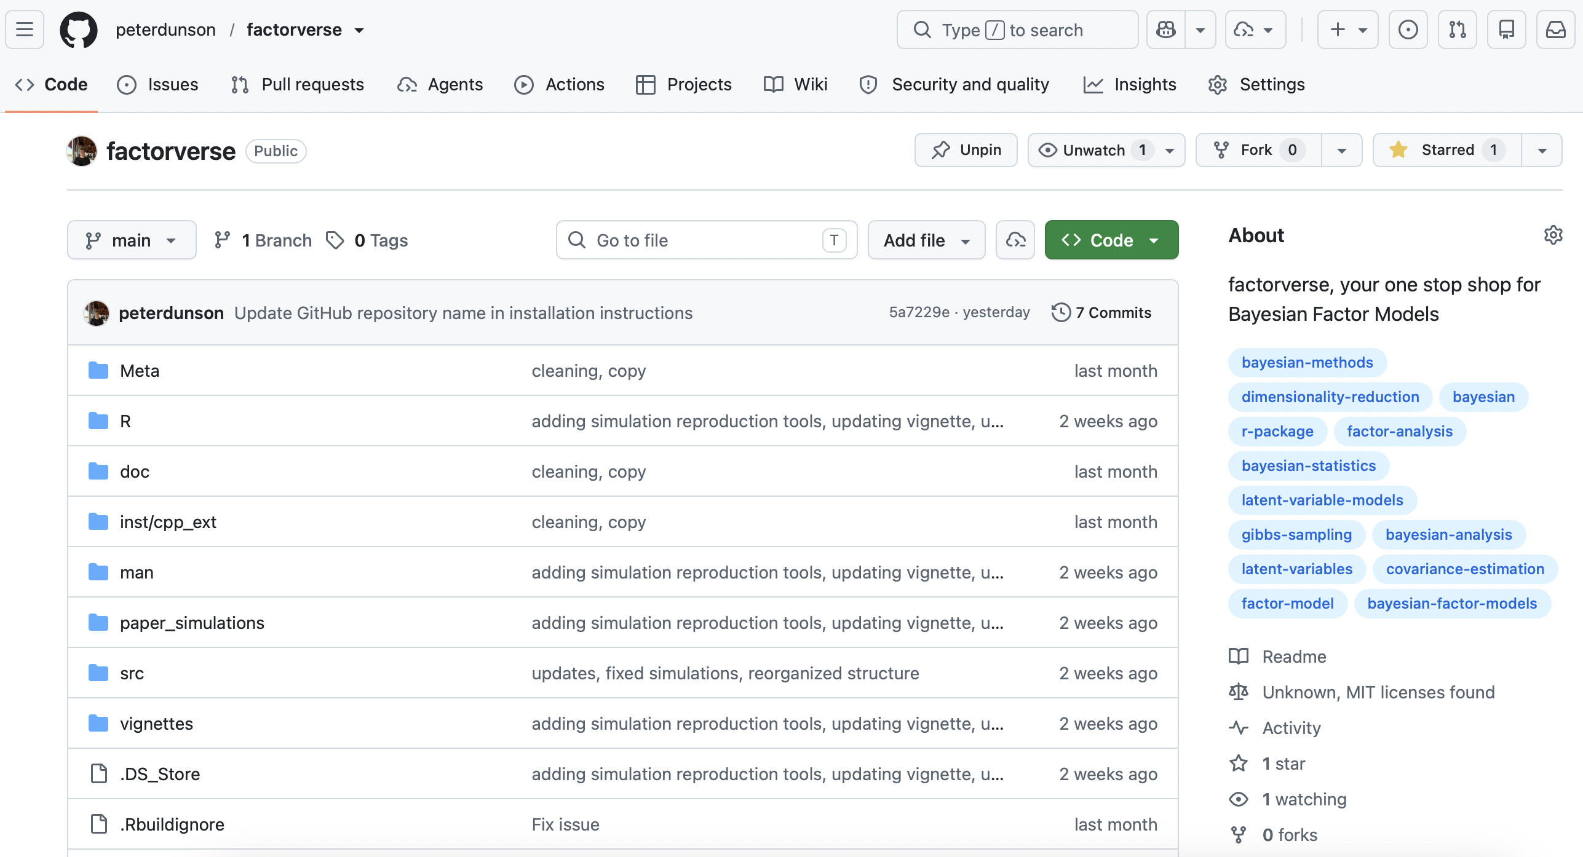Open the paper_simulations folder
The width and height of the screenshot is (1583, 857).
[192, 623]
